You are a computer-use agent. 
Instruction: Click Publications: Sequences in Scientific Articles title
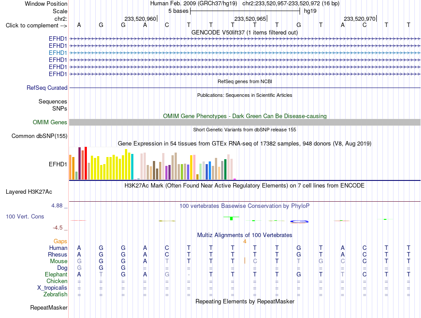click(x=245, y=95)
